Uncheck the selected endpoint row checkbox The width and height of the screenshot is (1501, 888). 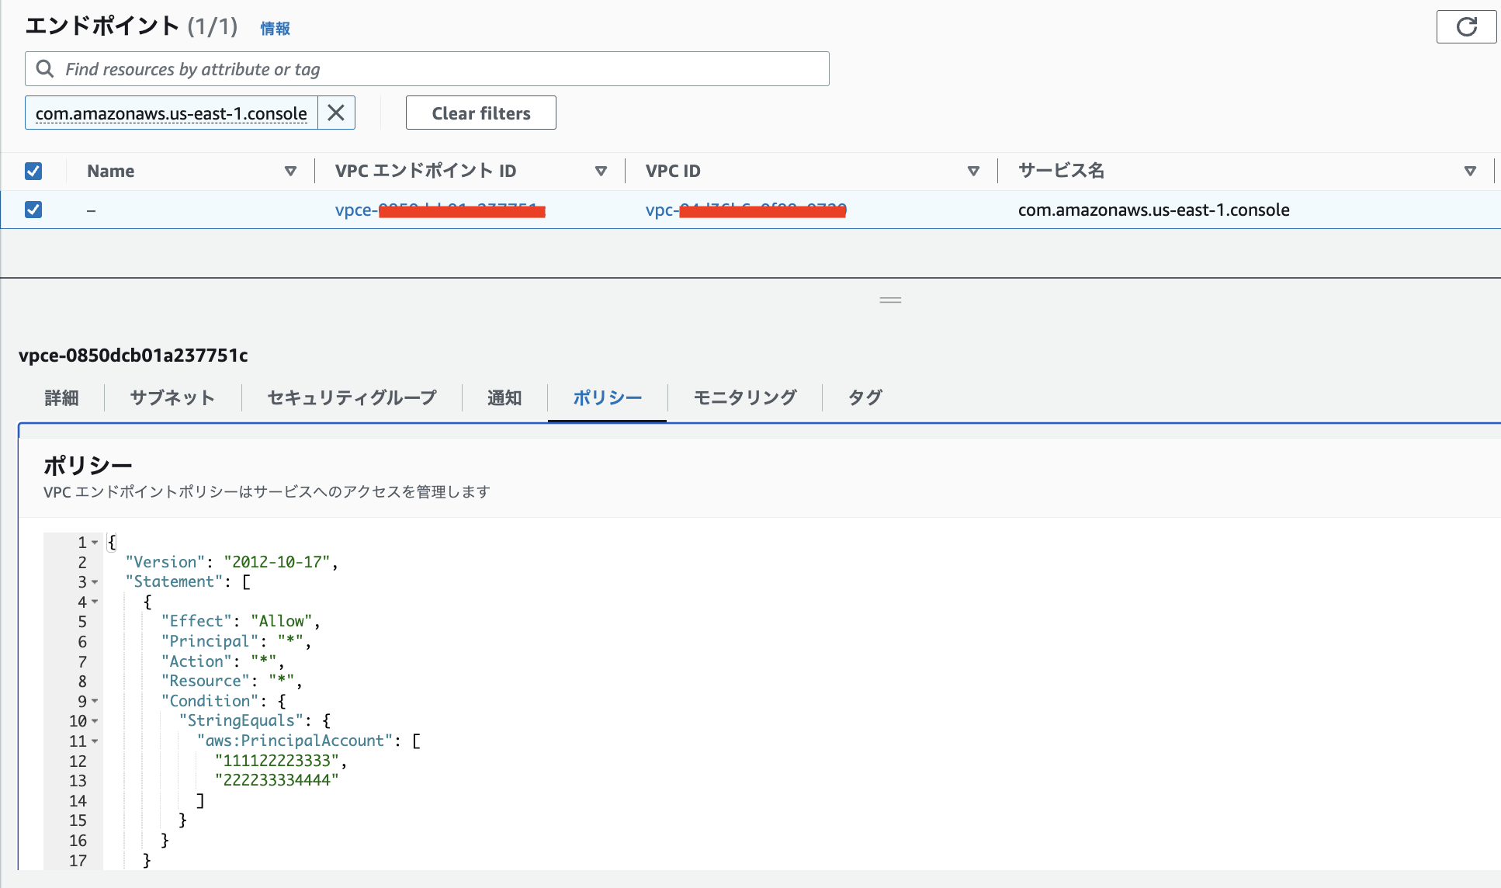(33, 210)
